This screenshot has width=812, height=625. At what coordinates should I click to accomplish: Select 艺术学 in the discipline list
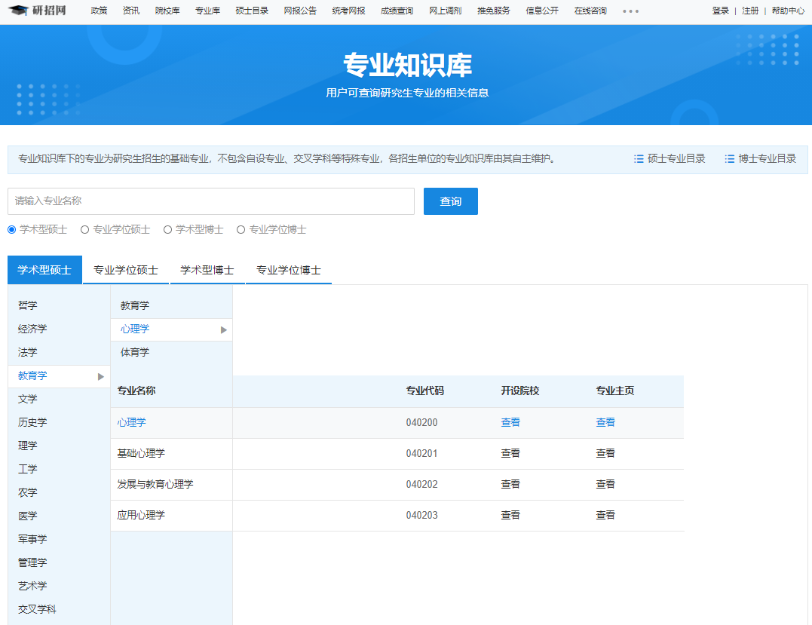pyautogui.click(x=32, y=586)
